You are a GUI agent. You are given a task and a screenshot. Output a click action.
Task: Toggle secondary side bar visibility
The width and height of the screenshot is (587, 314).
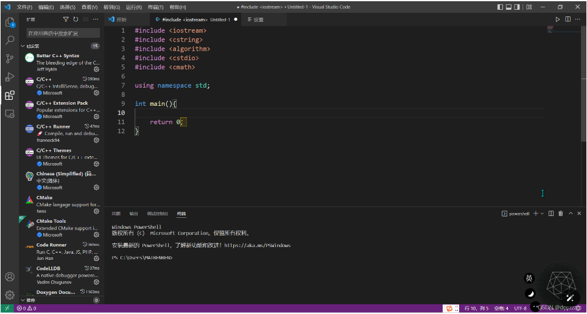518,7
